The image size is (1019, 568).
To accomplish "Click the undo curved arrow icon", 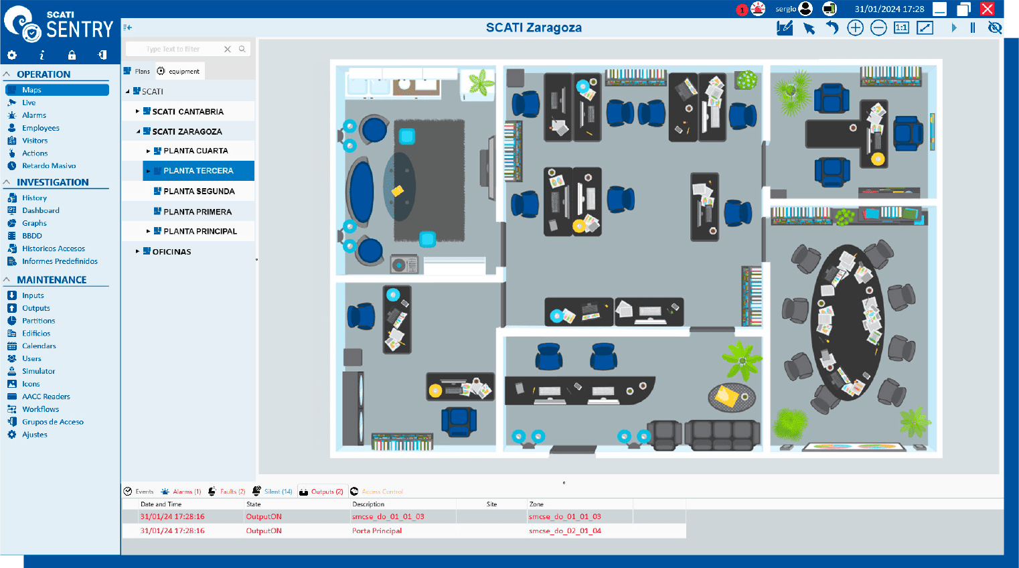I will coord(832,27).
